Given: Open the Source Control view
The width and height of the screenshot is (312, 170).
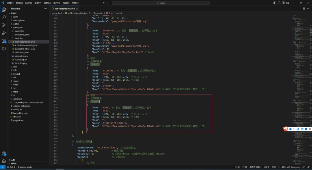Looking at the screenshot, I should coord(4,25).
